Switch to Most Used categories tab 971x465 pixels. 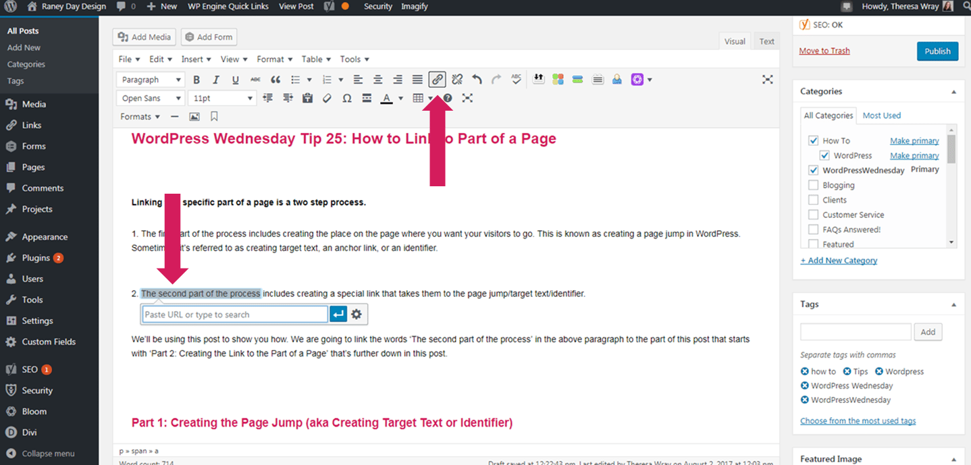(x=881, y=115)
